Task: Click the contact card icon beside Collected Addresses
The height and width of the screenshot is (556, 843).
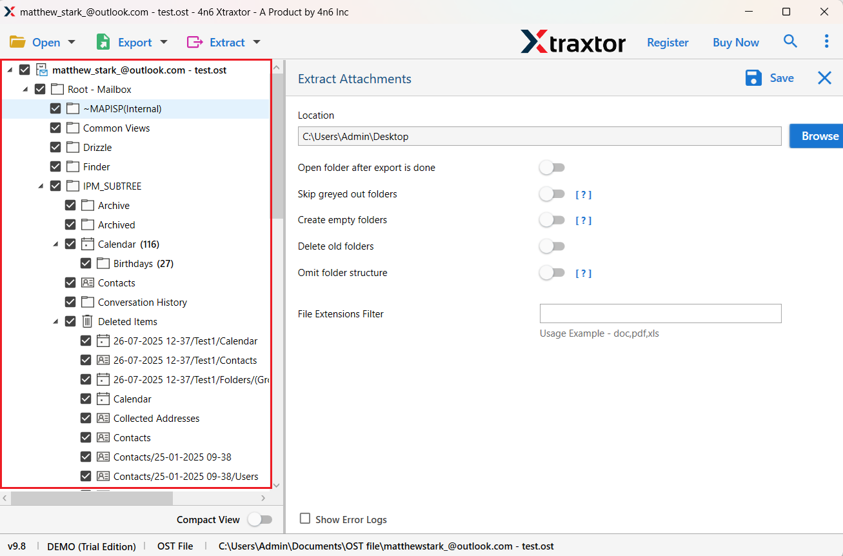Action: pyautogui.click(x=103, y=418)
